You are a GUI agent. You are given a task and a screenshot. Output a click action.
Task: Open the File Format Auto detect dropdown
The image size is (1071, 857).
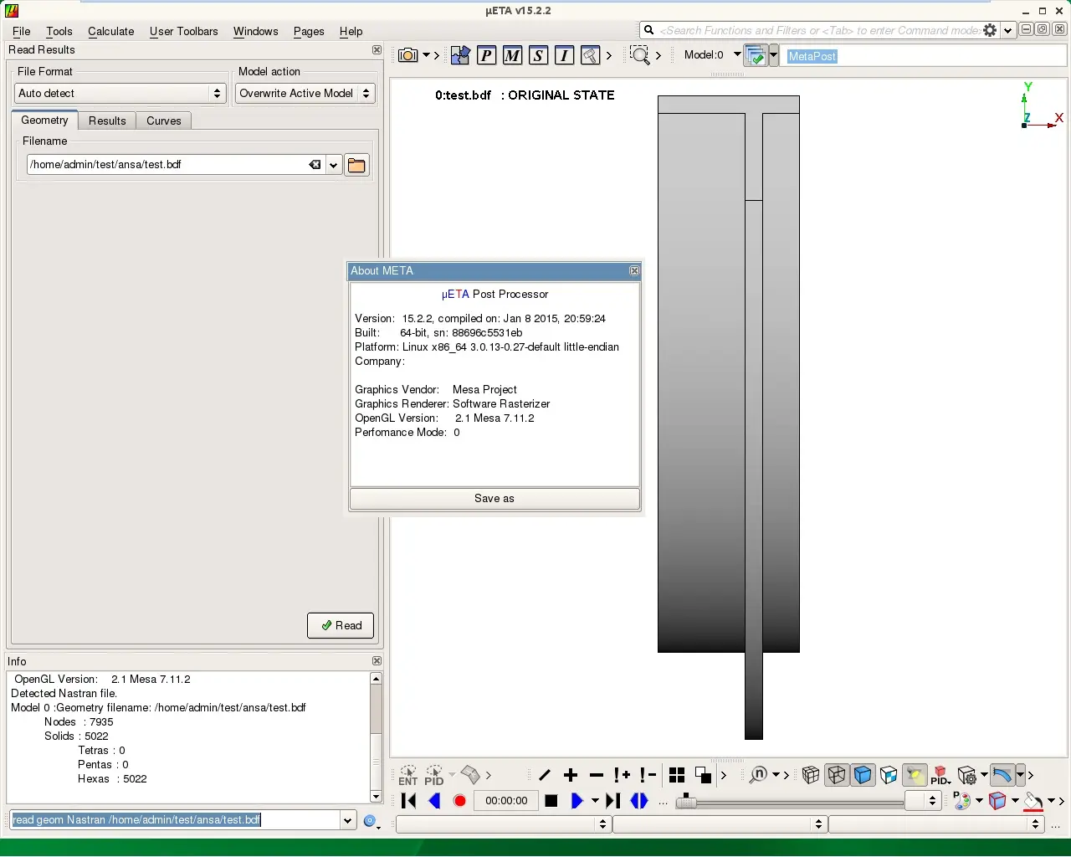[x=120, y=93]
